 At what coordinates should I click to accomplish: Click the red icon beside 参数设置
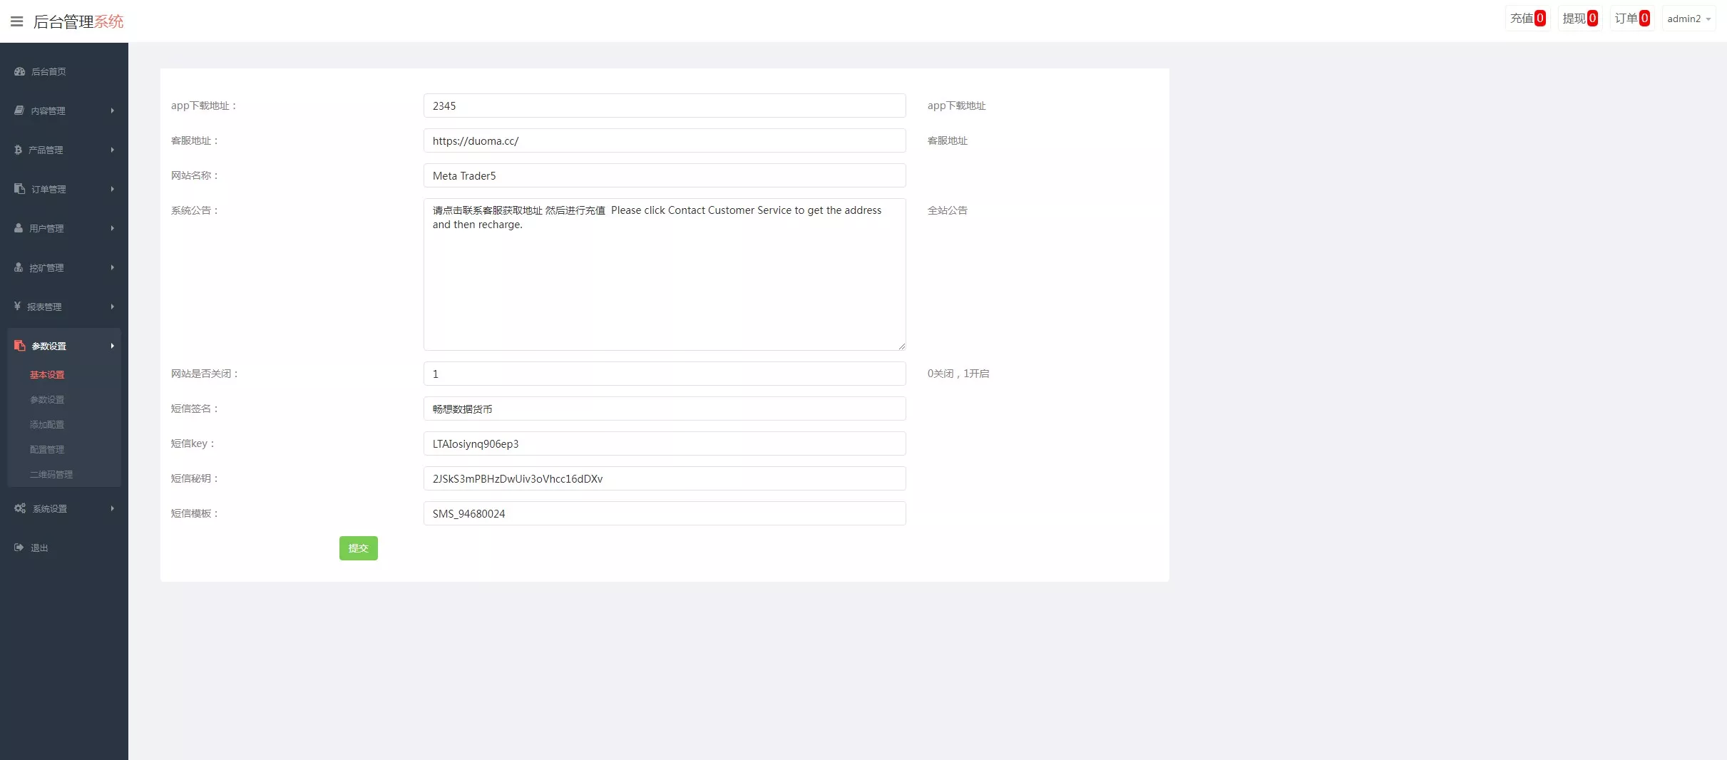(19, 346)
